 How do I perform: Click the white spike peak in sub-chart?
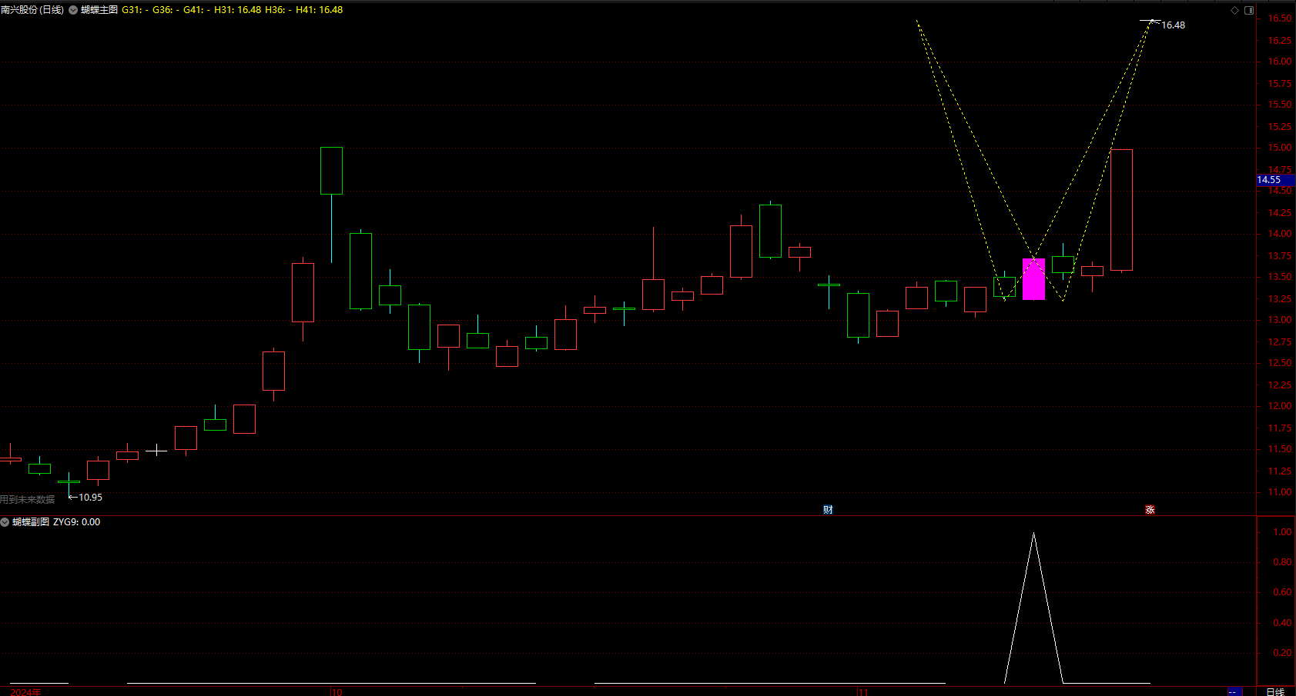pyautogui.click(x=1033, y=534)
